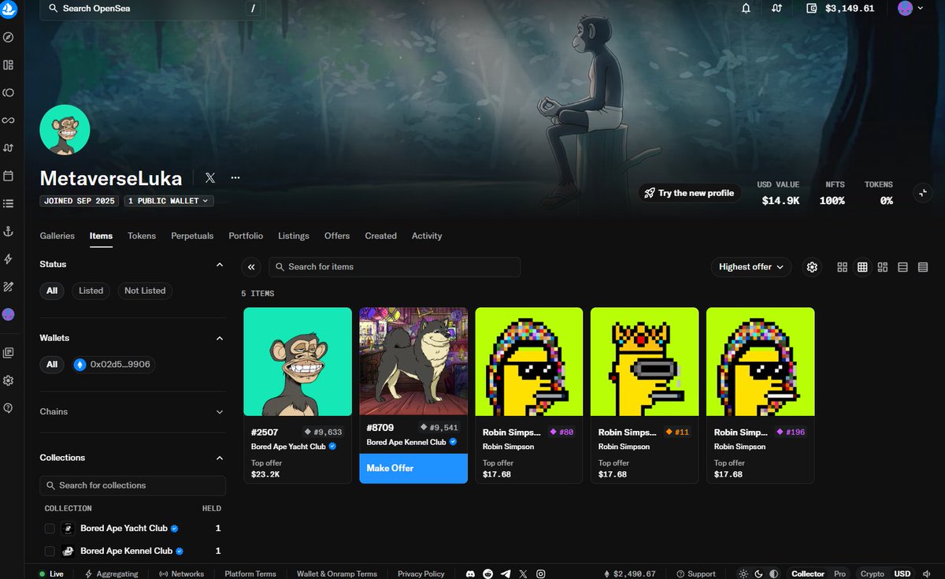
Task: Select the Not Listed status filter
Action: click(145, 291)
